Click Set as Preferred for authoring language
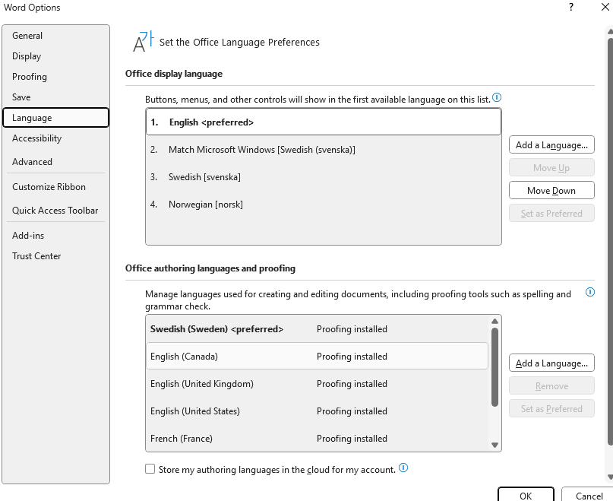The image size is (613, 501). click(x=551, y=408)
